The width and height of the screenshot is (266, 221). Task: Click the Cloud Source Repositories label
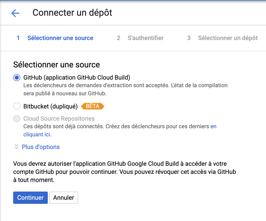click(x=59, y=119)
